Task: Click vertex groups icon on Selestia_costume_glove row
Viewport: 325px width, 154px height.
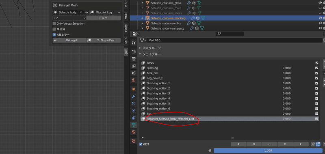Action: coord(194,3)
